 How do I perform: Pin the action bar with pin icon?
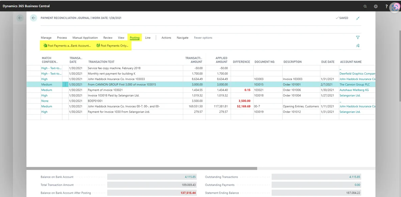click(x=358, y=45)
